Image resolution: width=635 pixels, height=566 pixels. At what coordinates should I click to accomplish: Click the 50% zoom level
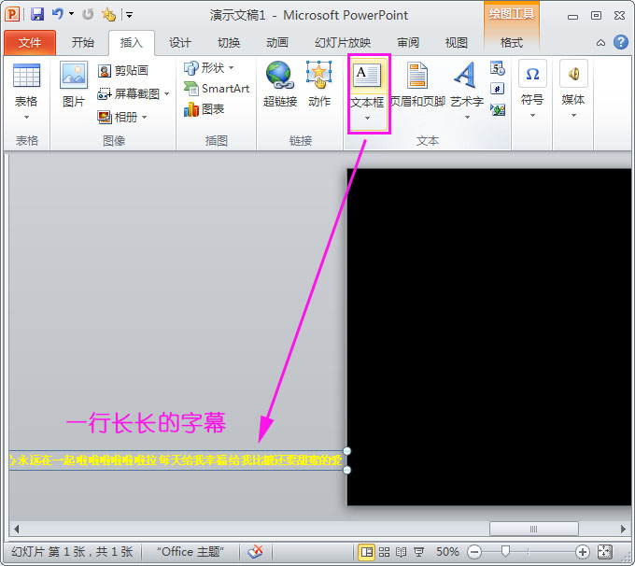(447, 552)
